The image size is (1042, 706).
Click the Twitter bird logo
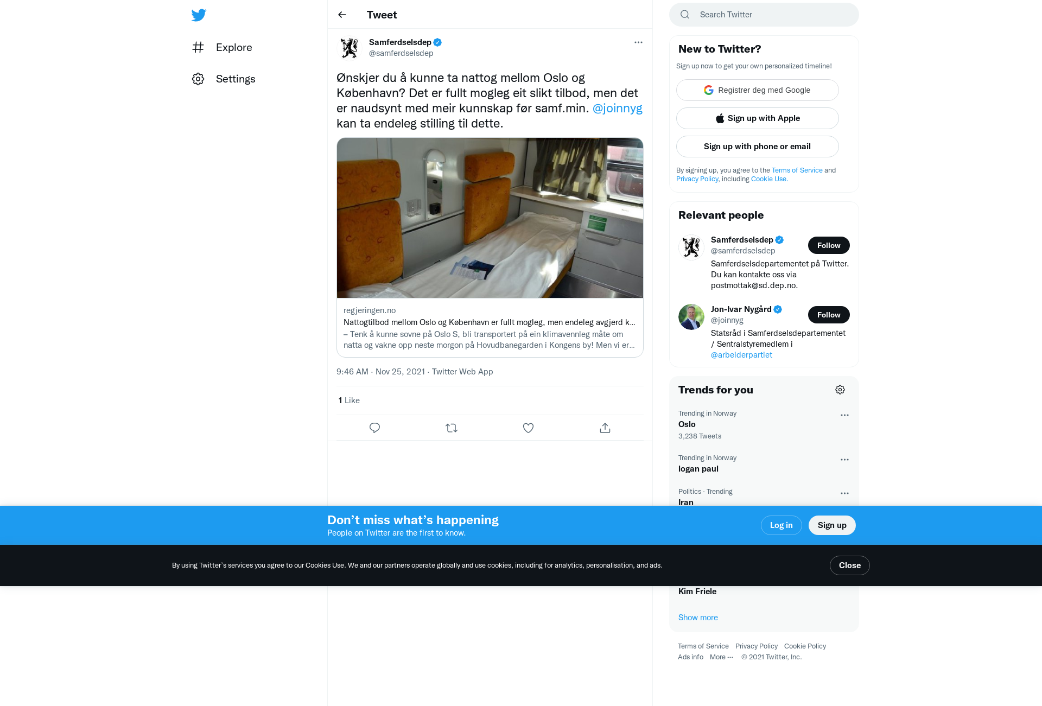tap(199, 15)
